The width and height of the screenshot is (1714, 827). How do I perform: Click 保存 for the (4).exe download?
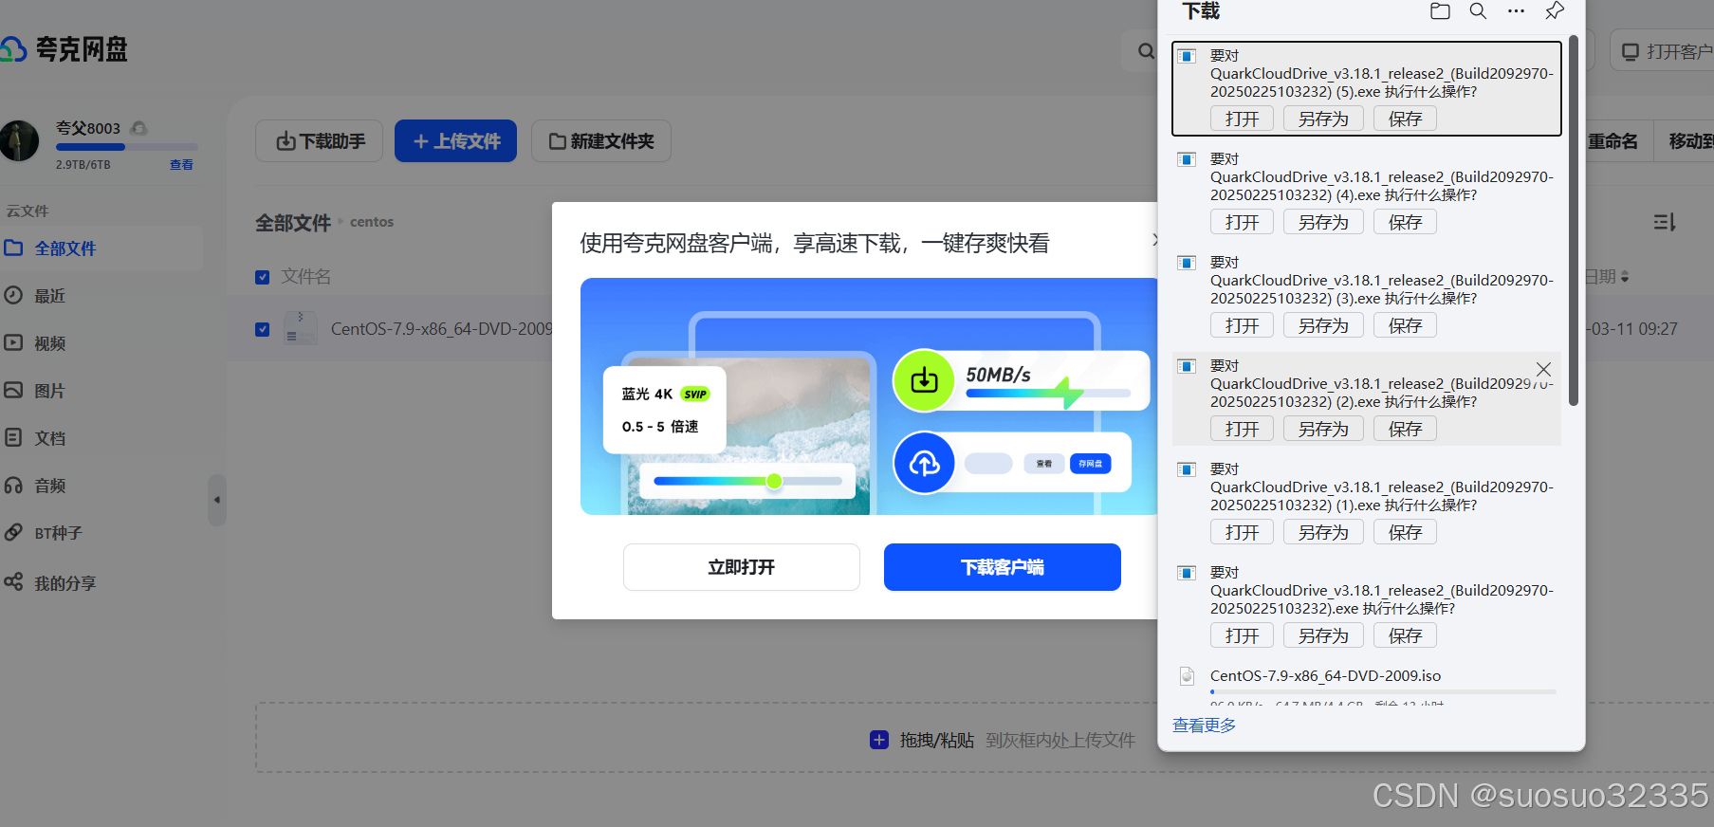coord(1405,222)
